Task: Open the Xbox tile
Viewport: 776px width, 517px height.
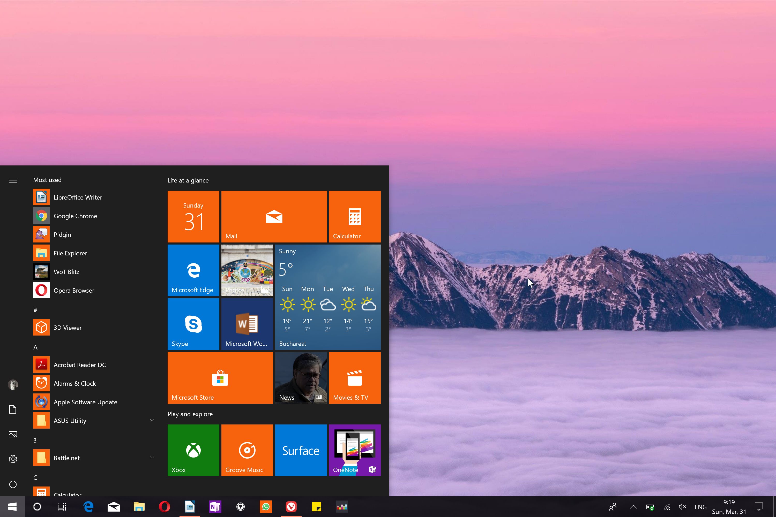Action: click(x=193, y=450)
